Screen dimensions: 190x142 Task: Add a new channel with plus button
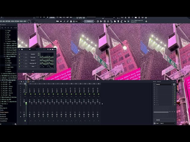click(33, 71)
